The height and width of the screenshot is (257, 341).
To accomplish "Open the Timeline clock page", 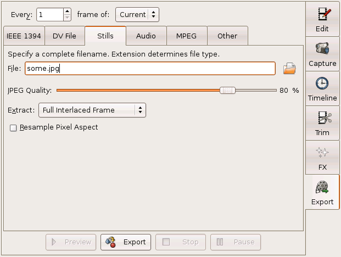I will [322, 88].
